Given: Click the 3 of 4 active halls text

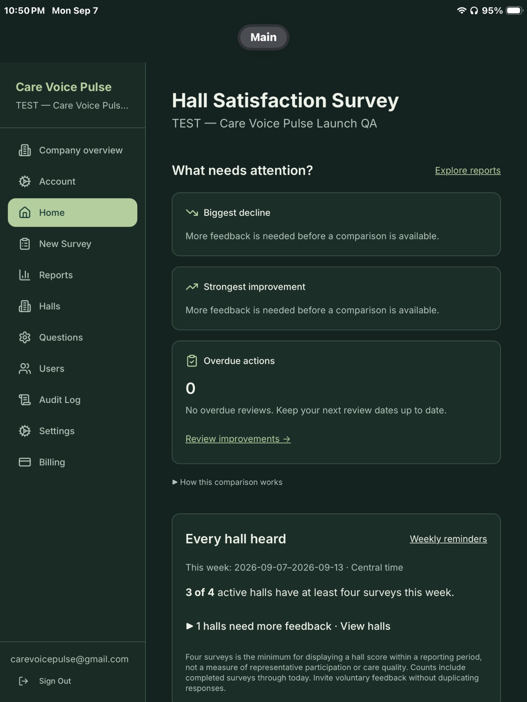Looking at the screenshot, I should [320, 592].
